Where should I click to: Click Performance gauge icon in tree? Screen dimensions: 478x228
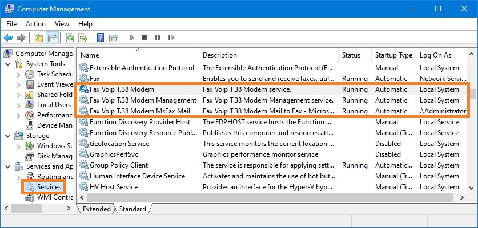pos(30,115)
